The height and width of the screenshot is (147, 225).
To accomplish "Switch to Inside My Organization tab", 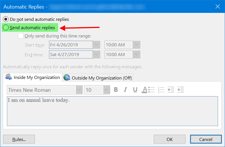I will pyautogui.click(x=33, y=78).
